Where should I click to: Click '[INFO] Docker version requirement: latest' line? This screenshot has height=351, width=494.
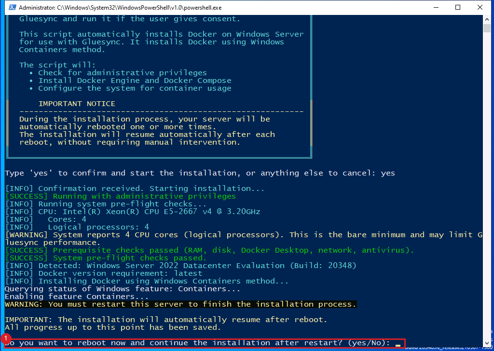click(x=104, y=273)
